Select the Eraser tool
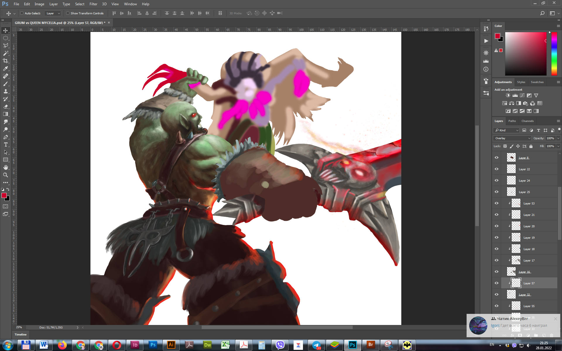The height and width of the screenshot is (351, 562). click(6, 106)
